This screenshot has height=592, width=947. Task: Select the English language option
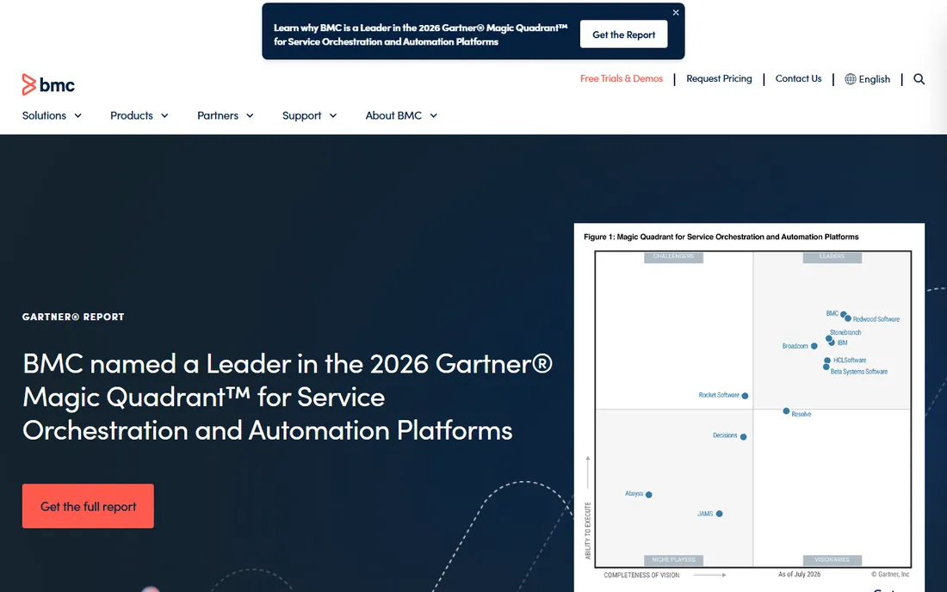click(x=874, y=79)
